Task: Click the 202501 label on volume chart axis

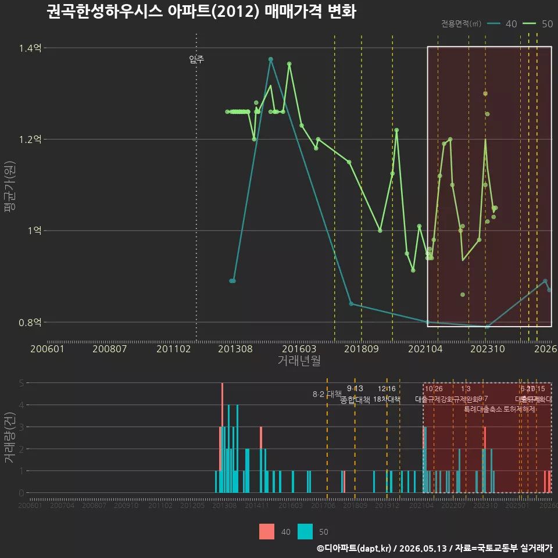Action: point(517,505)
